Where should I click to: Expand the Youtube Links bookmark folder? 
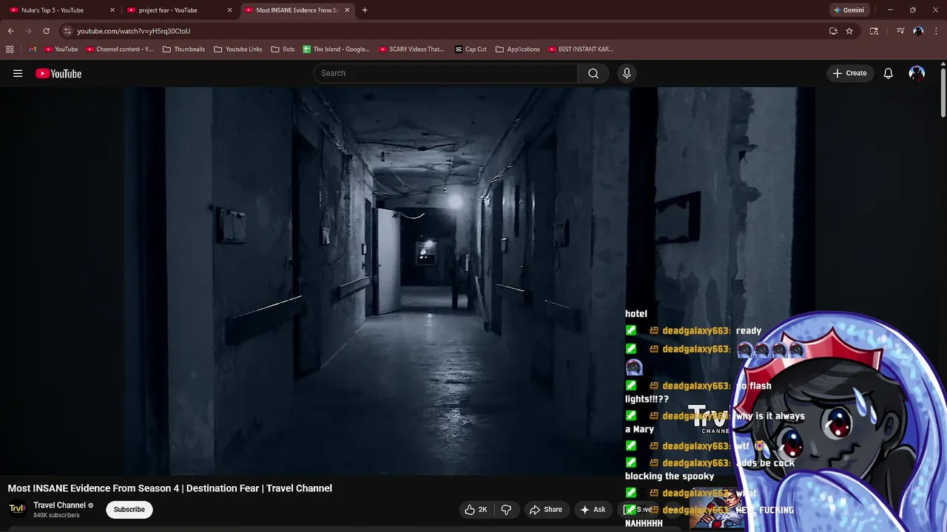(238, 50)
